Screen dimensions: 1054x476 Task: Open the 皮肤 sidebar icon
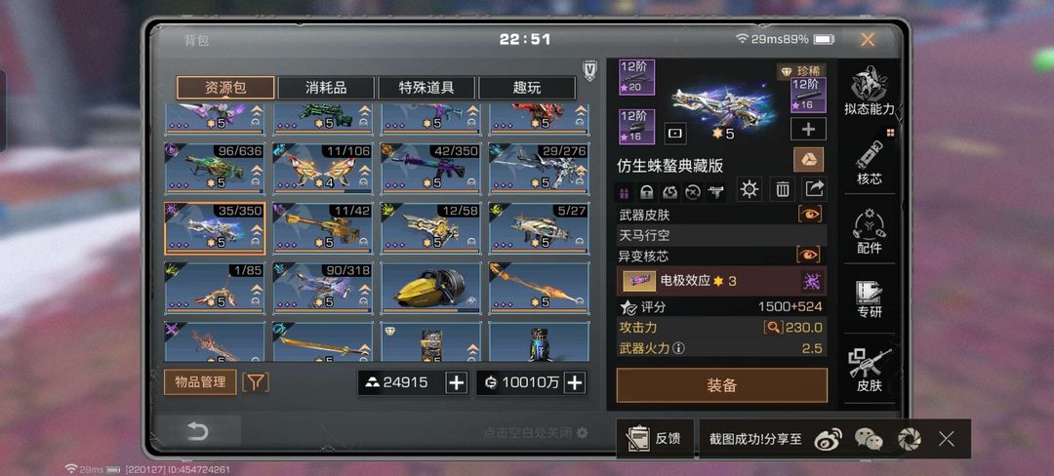point(870,370)
